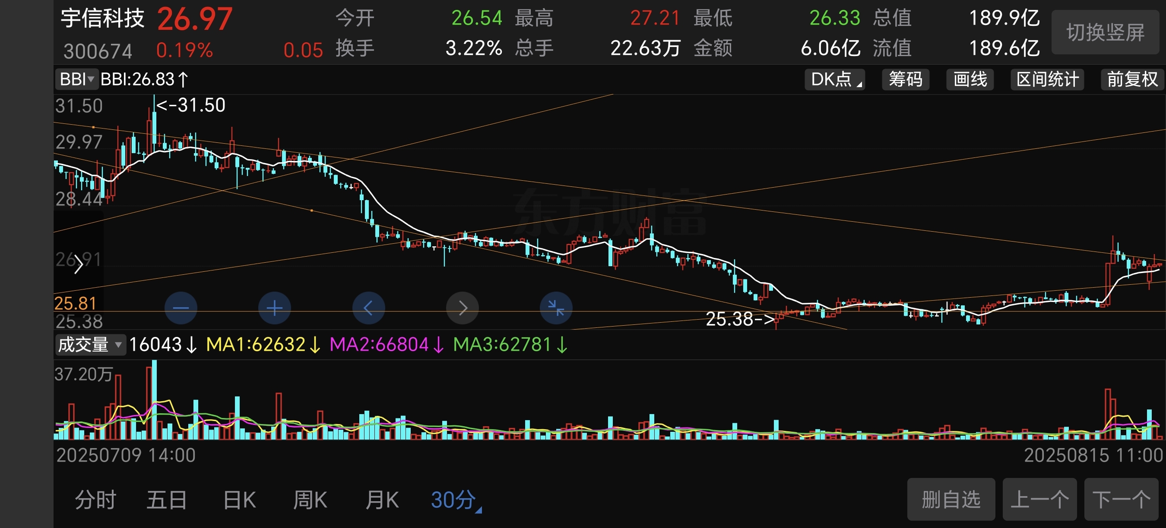1166x528 pixels.
Task: Tap start date 20250709 14:00
Action: [x=126, y=455]
